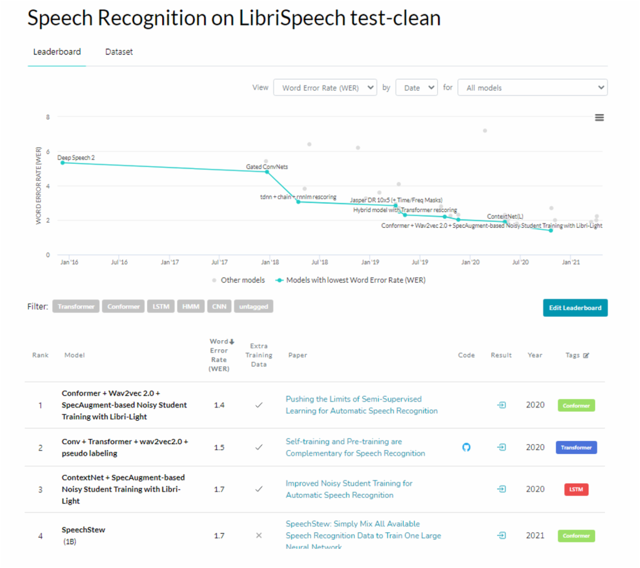
Task: Click the Tags edit pencil icon
Action: click(585, 355)
